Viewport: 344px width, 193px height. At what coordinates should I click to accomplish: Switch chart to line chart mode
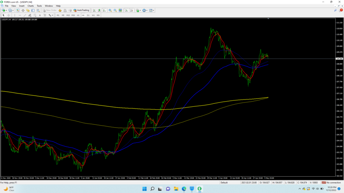pos(104,10)
